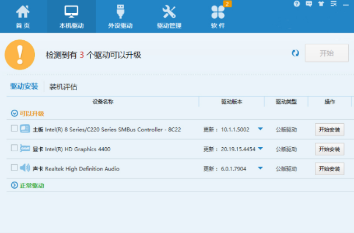Click the orange 2 badge on 软件

tap(227, 4)
